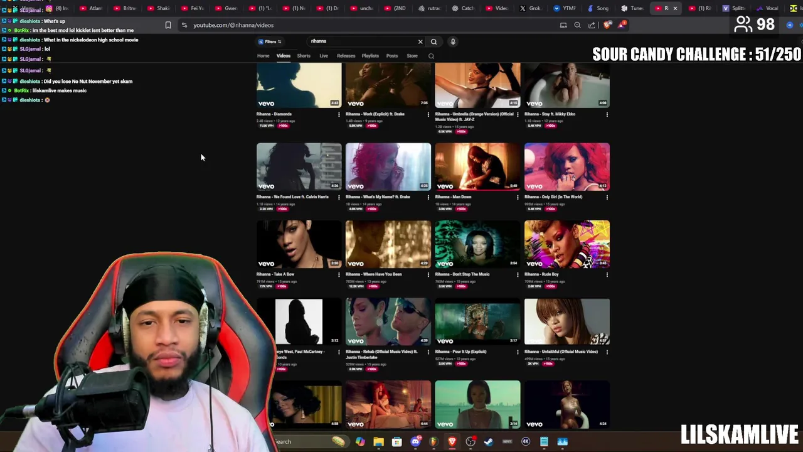The image size is (803, 452).
Task: Open more options for Unfaithful video
Action: [607, 352]
